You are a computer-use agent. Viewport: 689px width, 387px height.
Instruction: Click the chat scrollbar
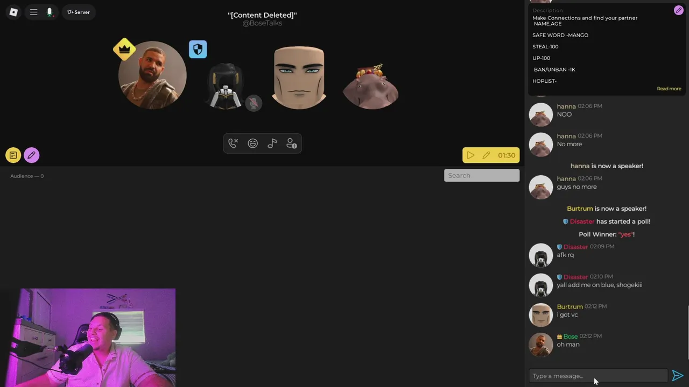[687, 332]
